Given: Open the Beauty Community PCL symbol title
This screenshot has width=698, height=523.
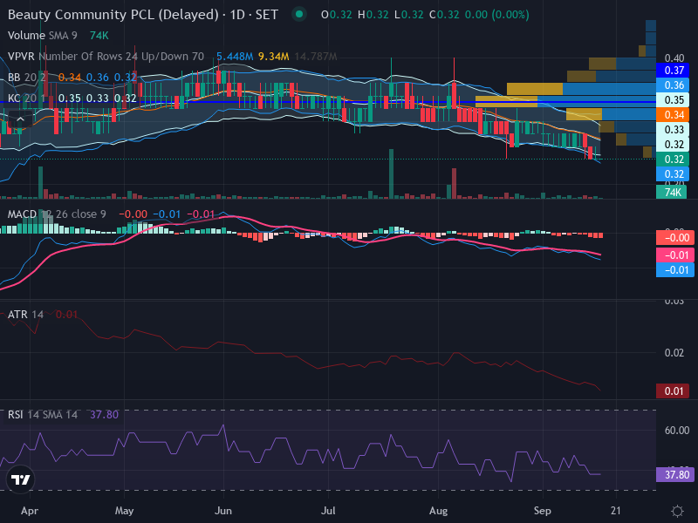Looking at the screenshot, I should click(x=113, y=15).
